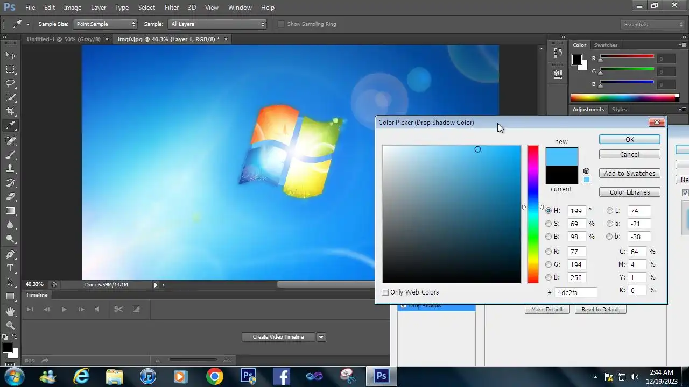Open the status bar info arrow
This screenshot has height=387, width=689.
[156, 285]
